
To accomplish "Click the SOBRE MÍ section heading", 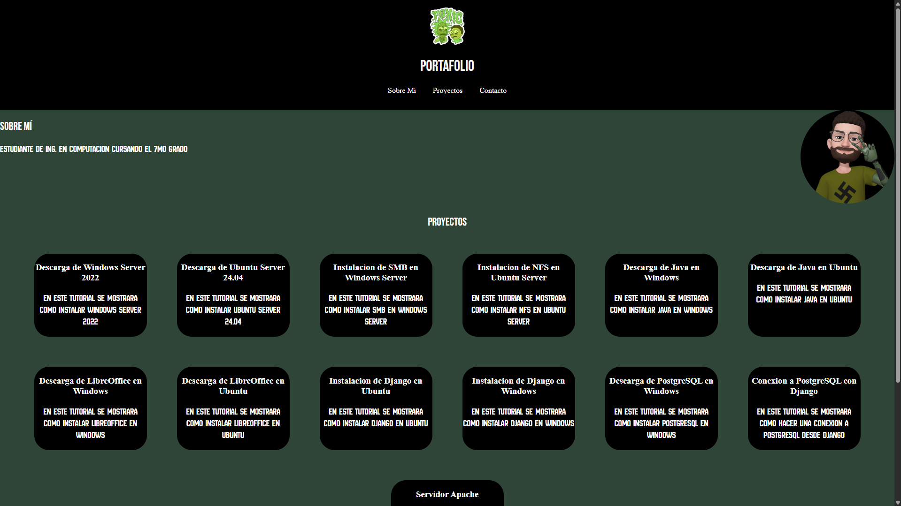I will pos(16,126).
